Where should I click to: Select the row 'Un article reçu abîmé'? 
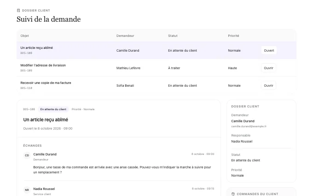click(x=156, y=50)
